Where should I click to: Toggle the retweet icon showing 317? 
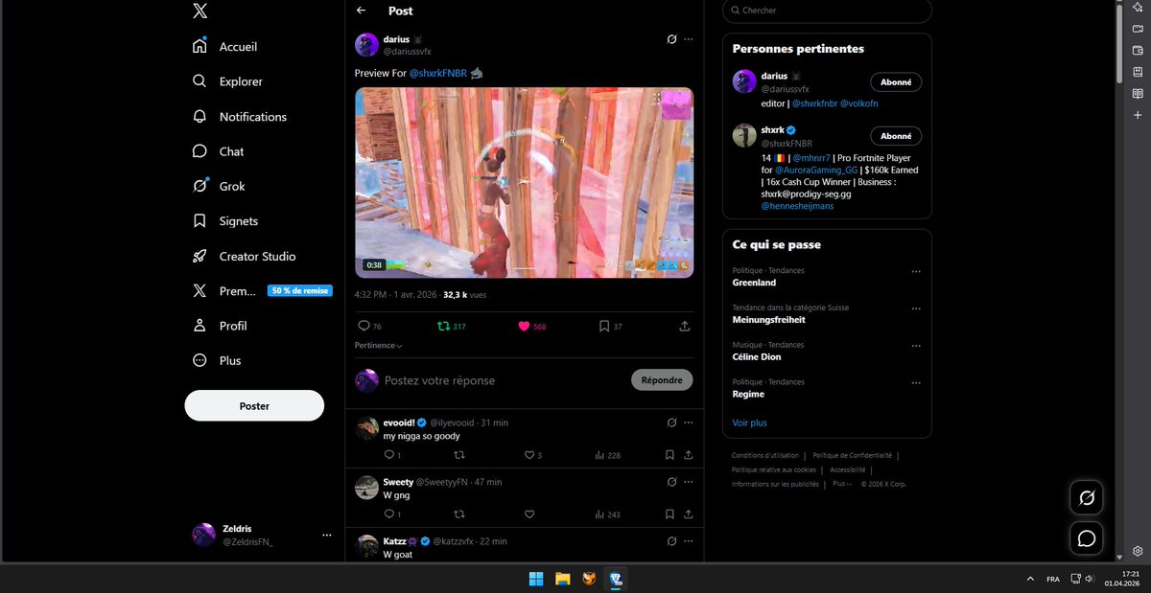[x=444, y=326]
